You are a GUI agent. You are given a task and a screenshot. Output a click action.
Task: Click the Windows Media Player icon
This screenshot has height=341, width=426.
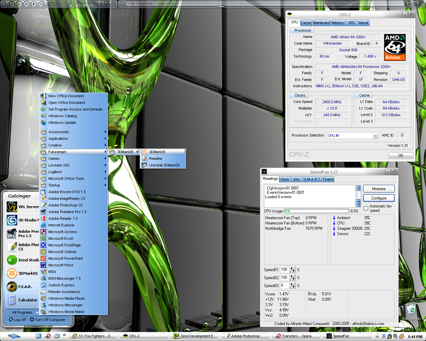tap(43, 298)
